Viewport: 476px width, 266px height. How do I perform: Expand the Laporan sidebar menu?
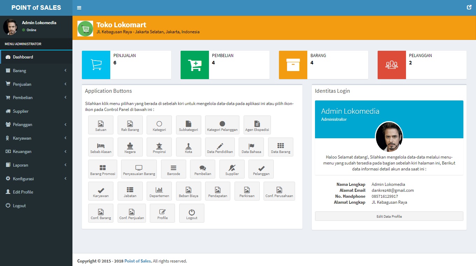[x=36, y=165]
